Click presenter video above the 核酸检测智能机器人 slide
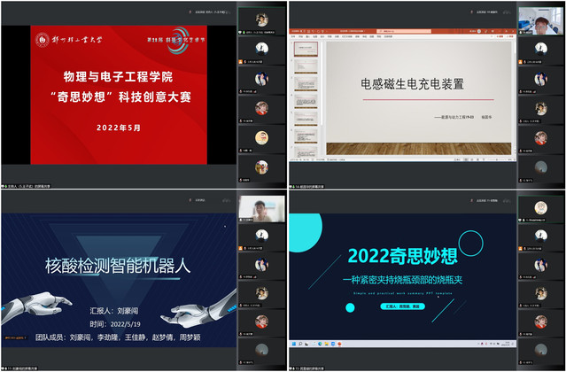 pos(258,208)
